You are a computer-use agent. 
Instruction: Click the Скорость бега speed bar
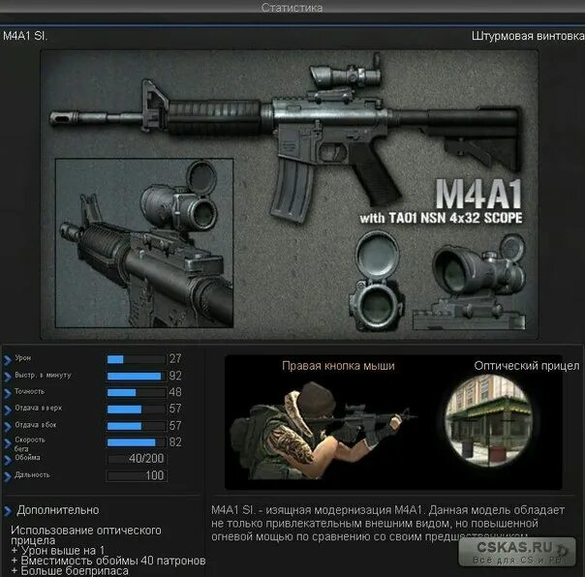coord(137,442)
